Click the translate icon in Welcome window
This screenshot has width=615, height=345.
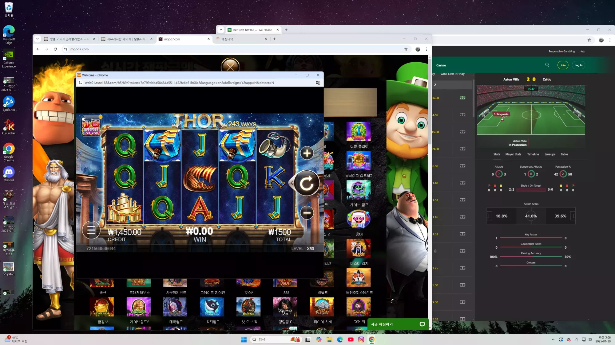point(318,83)
